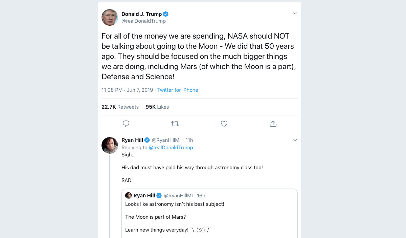Open the quoted tweet's small avatar

point(129,195)
